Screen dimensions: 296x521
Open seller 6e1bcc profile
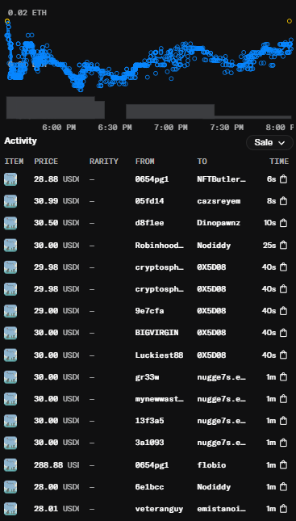[x=149, y=487]
